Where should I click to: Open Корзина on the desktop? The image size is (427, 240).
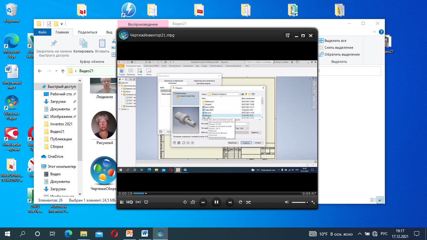11,13
